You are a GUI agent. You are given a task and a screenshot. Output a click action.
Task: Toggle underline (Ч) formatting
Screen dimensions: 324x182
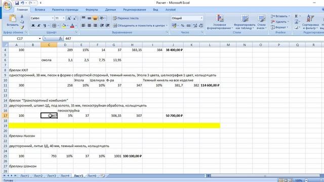pos(45,26)
